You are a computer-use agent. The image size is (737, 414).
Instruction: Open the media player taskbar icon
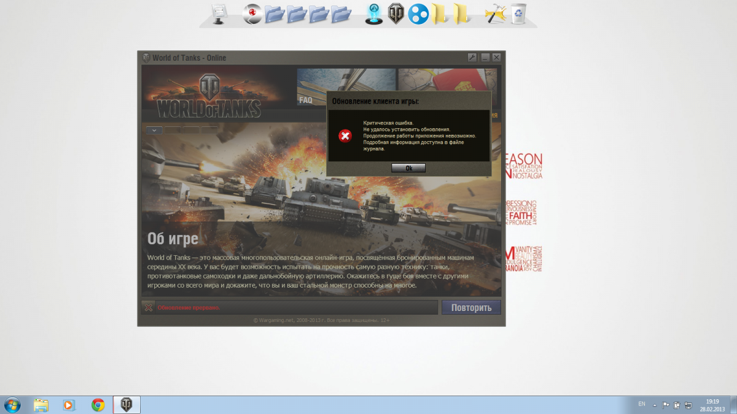coord(69,405)
